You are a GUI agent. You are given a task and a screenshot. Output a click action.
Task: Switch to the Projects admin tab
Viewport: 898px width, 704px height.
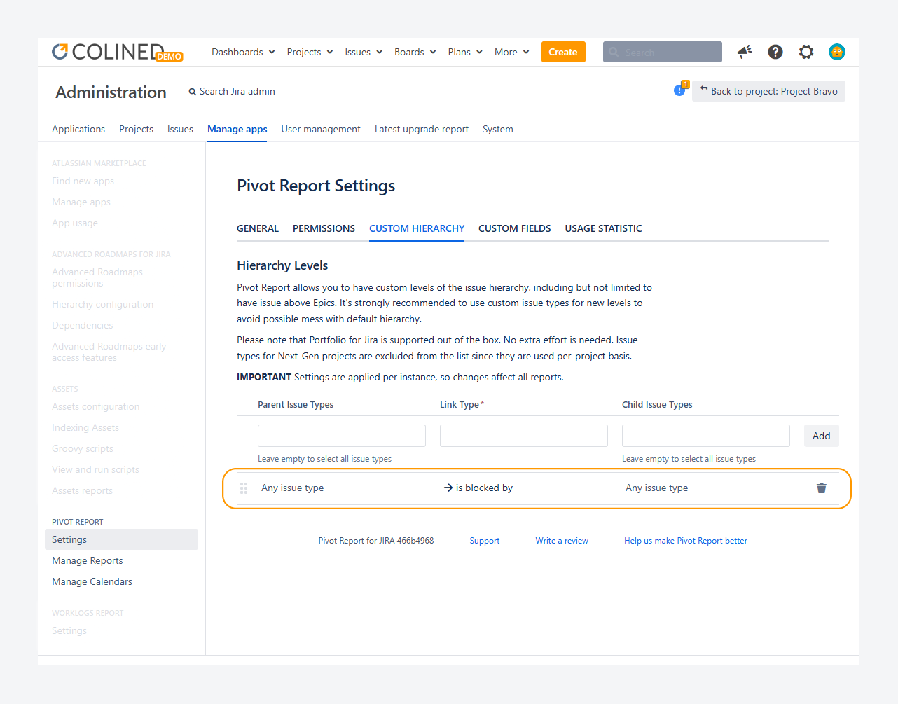coord(136,130)
